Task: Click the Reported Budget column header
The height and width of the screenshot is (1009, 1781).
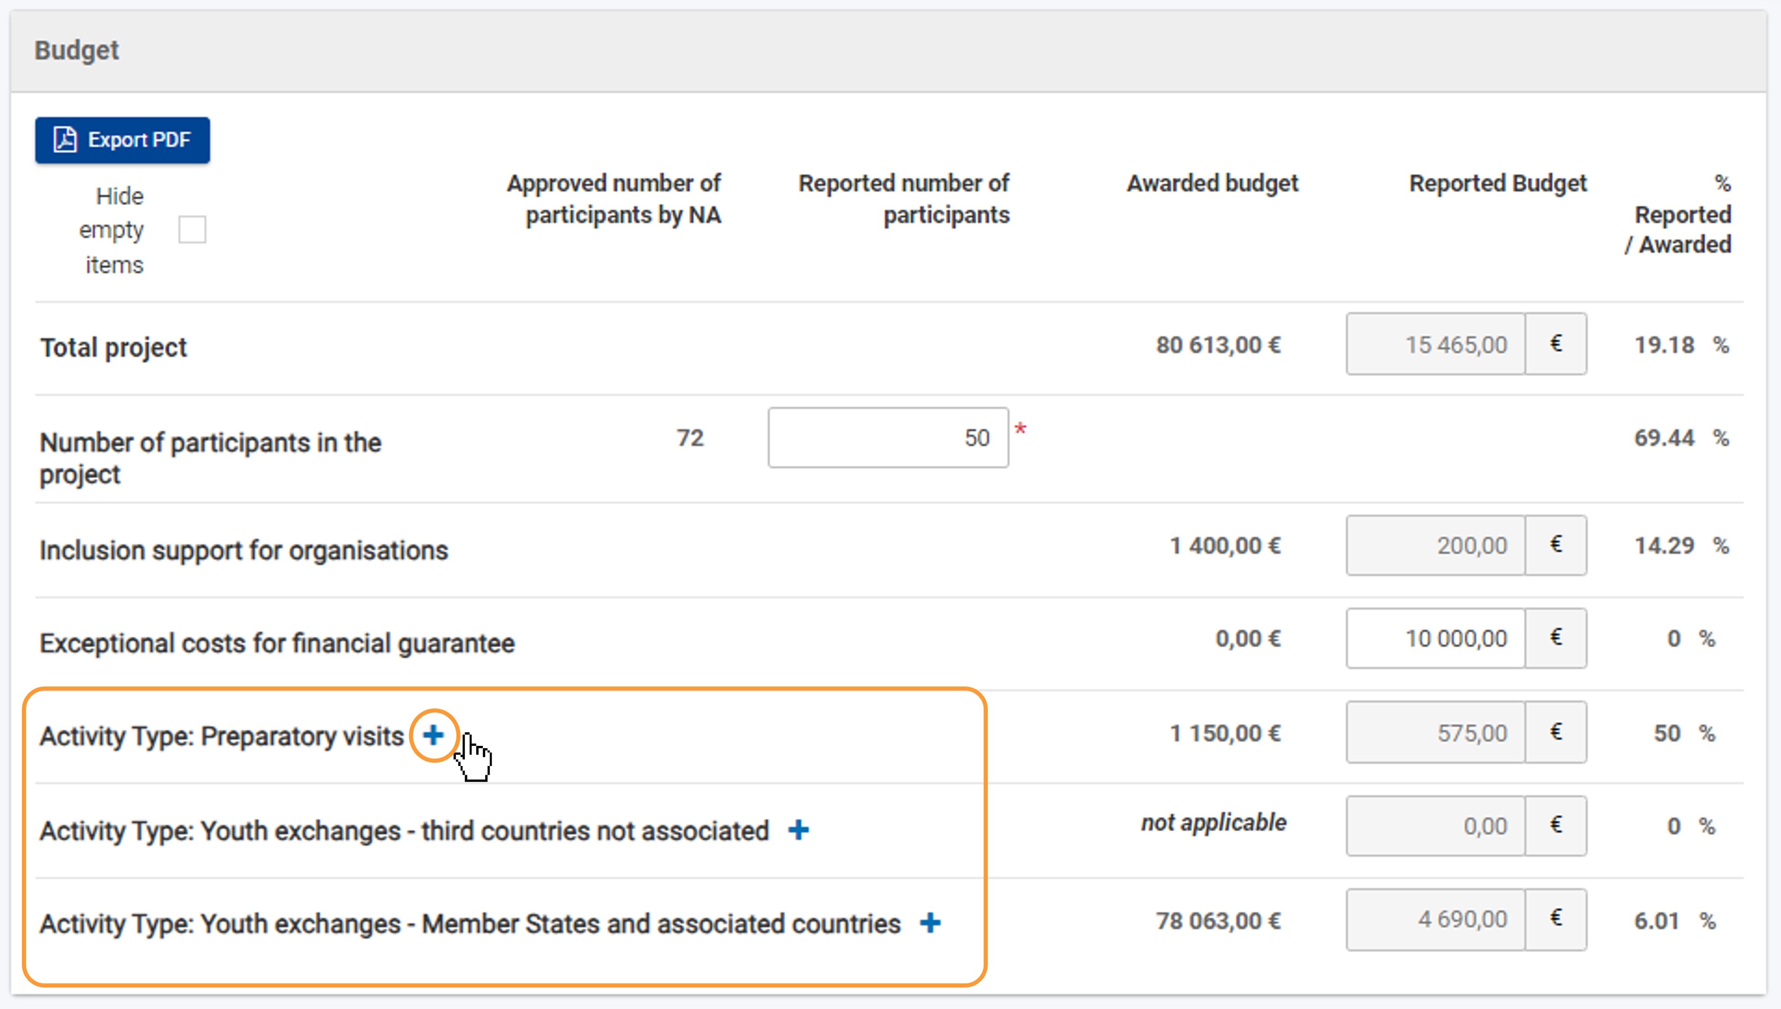Action: 1498,184
